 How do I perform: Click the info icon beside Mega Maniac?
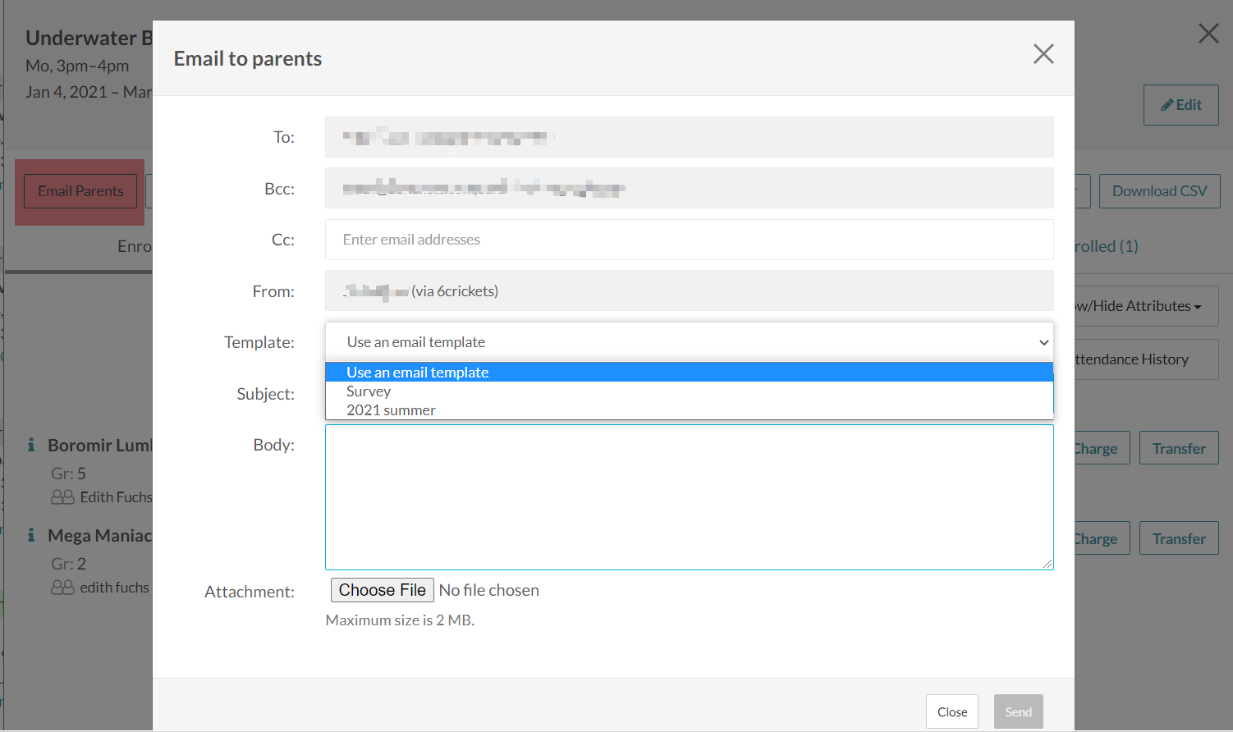click(31, 535)
